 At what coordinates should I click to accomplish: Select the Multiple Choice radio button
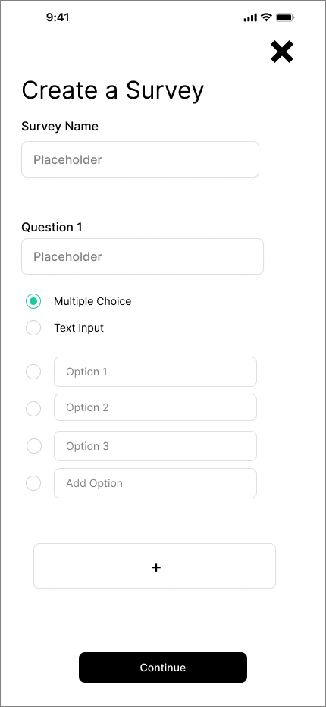pyautogui.click(x=33, y=301)
